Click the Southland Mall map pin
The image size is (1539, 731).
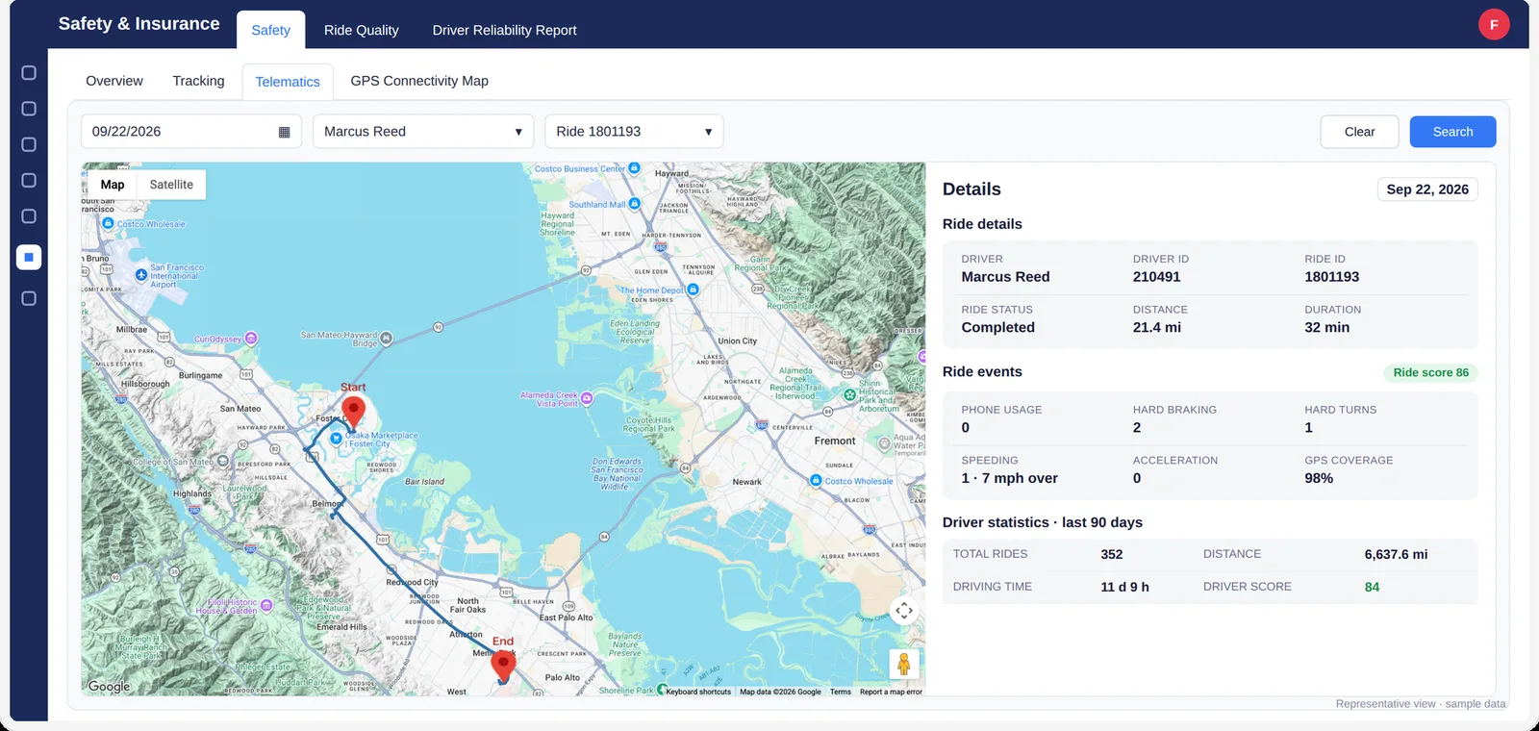635,204
